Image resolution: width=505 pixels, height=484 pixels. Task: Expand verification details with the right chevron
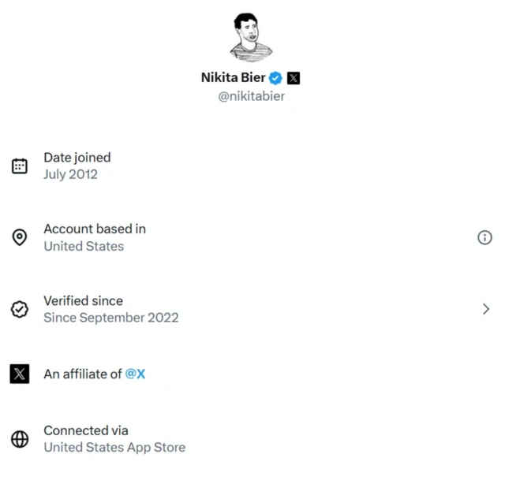[x=486, y=309]
